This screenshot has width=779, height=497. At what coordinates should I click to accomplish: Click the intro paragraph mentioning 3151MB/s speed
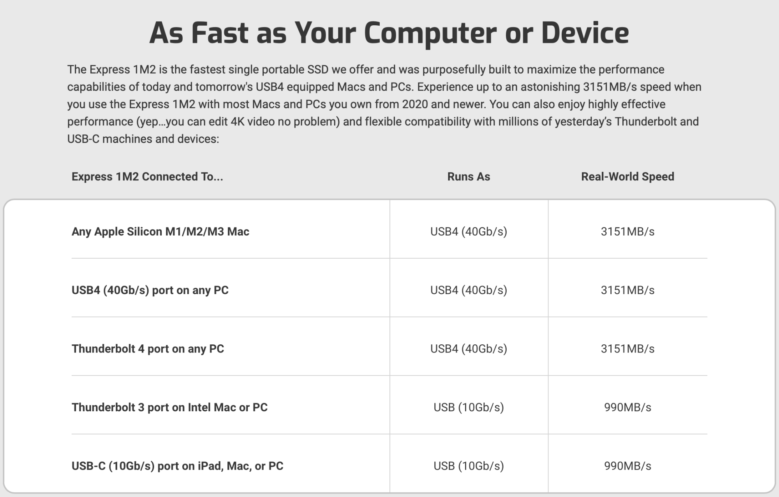(384, 104)
